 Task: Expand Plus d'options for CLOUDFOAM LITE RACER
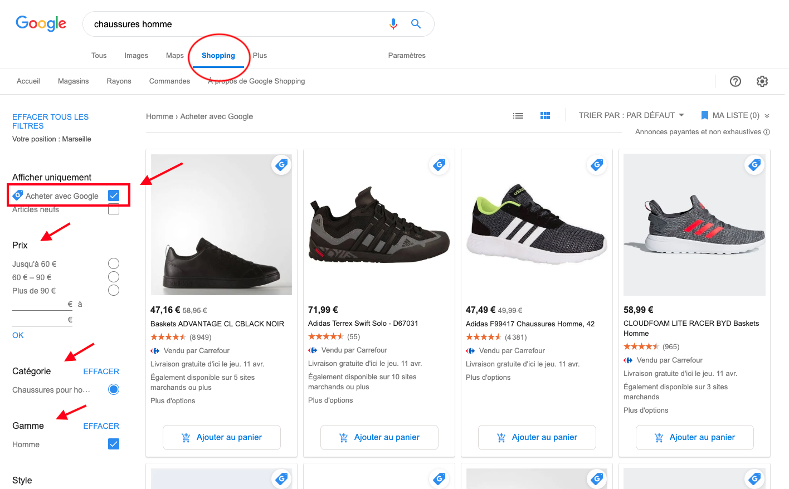coord(646,410)
